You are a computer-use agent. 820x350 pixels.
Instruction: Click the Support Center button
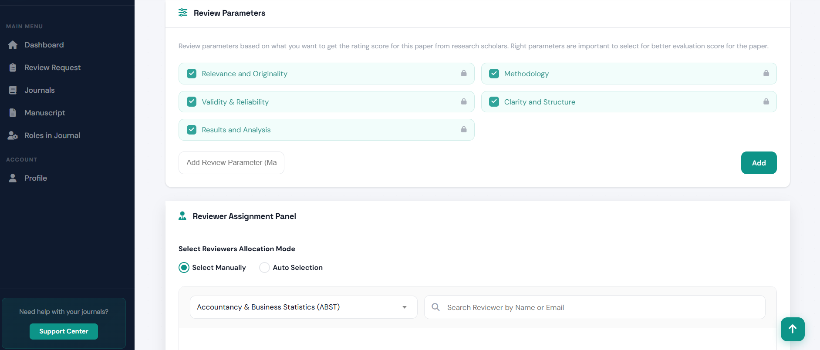click(64, 331)
